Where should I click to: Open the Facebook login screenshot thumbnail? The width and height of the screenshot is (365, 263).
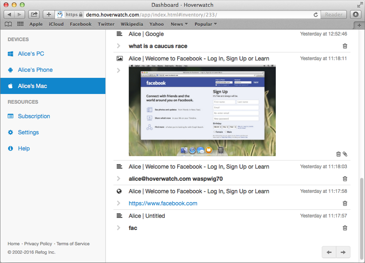[x=202, y=111]
